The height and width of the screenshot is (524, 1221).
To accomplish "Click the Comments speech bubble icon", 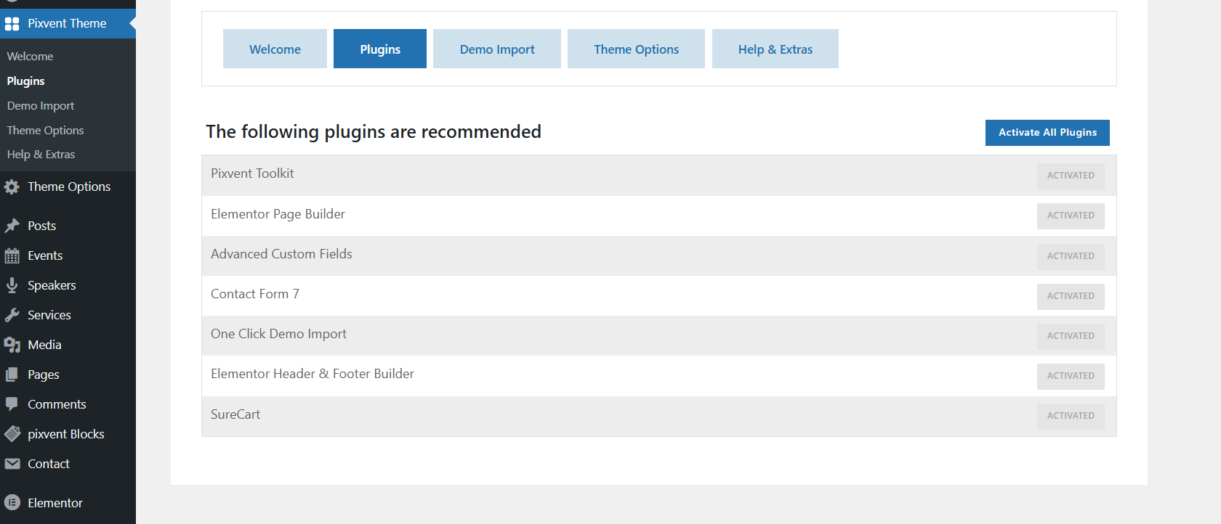I will pos(12,404).
